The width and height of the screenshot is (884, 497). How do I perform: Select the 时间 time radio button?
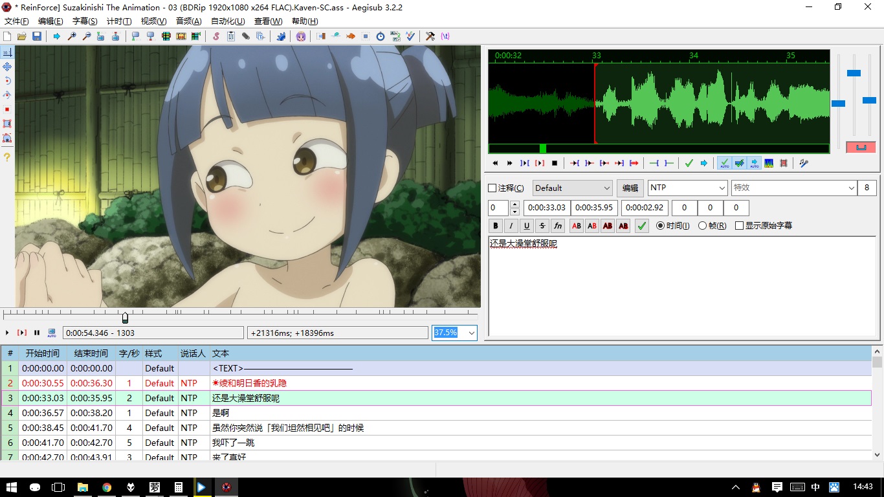pos(660,226)
